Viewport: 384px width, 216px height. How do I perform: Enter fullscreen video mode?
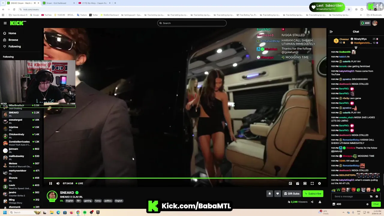(x=312, y=183)
